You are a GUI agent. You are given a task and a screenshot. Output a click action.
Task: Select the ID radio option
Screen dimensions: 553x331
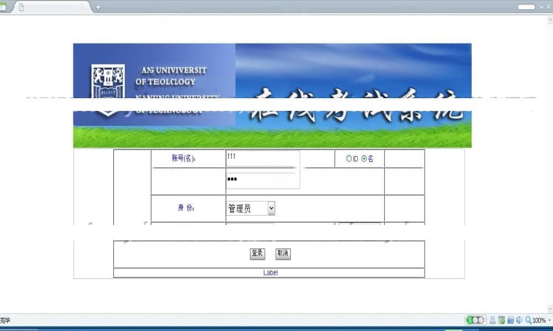[x=349, y=159]
